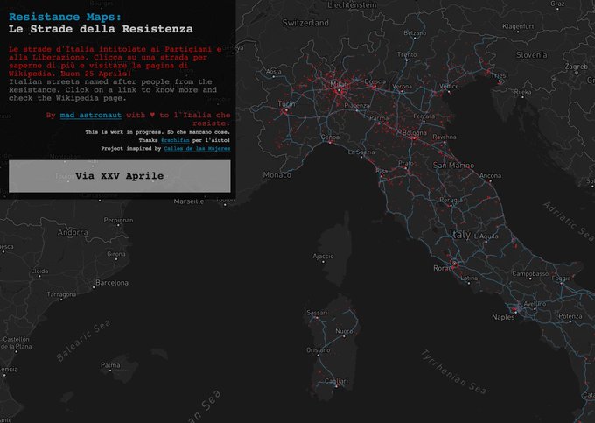Click the Avellino label
The image size is (595, 423).
[535, 304]
